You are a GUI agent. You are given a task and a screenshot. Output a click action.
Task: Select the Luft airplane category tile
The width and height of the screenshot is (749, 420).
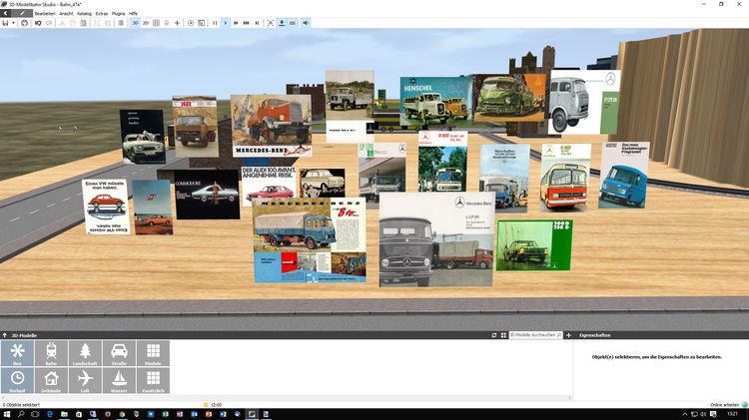[x=85, y=380]
